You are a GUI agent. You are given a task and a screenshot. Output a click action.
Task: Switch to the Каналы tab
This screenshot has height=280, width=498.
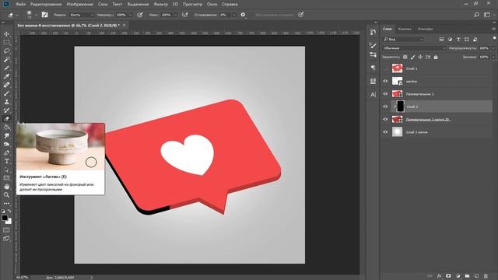pos(405,29)
